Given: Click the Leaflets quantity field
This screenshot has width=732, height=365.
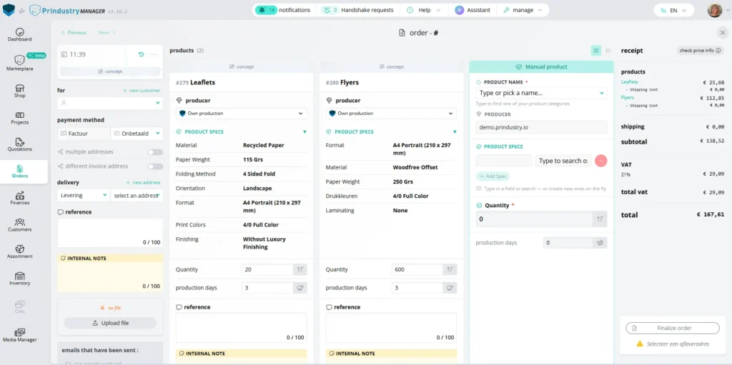Looking at the screenshot, I should point(267,269).
